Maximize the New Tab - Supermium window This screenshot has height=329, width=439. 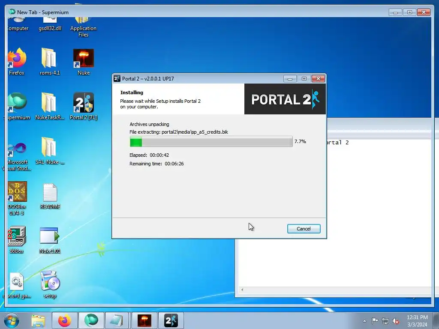pos(409,12)
